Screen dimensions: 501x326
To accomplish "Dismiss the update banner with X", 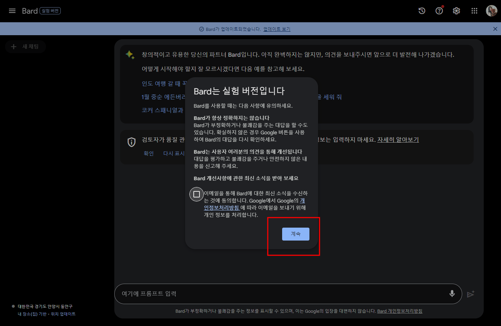I will (x=495, y=29).
